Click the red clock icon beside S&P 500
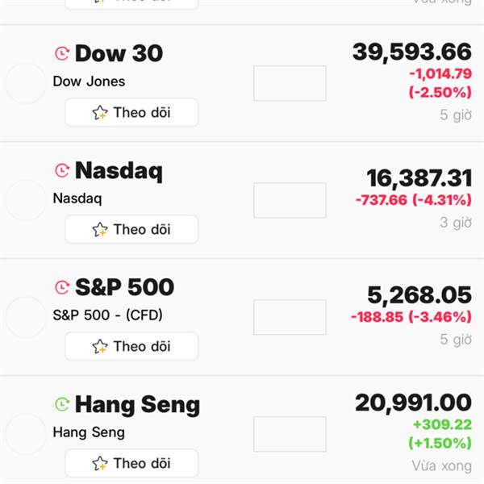Screen dimensions: 484x484 click(62, 287)
